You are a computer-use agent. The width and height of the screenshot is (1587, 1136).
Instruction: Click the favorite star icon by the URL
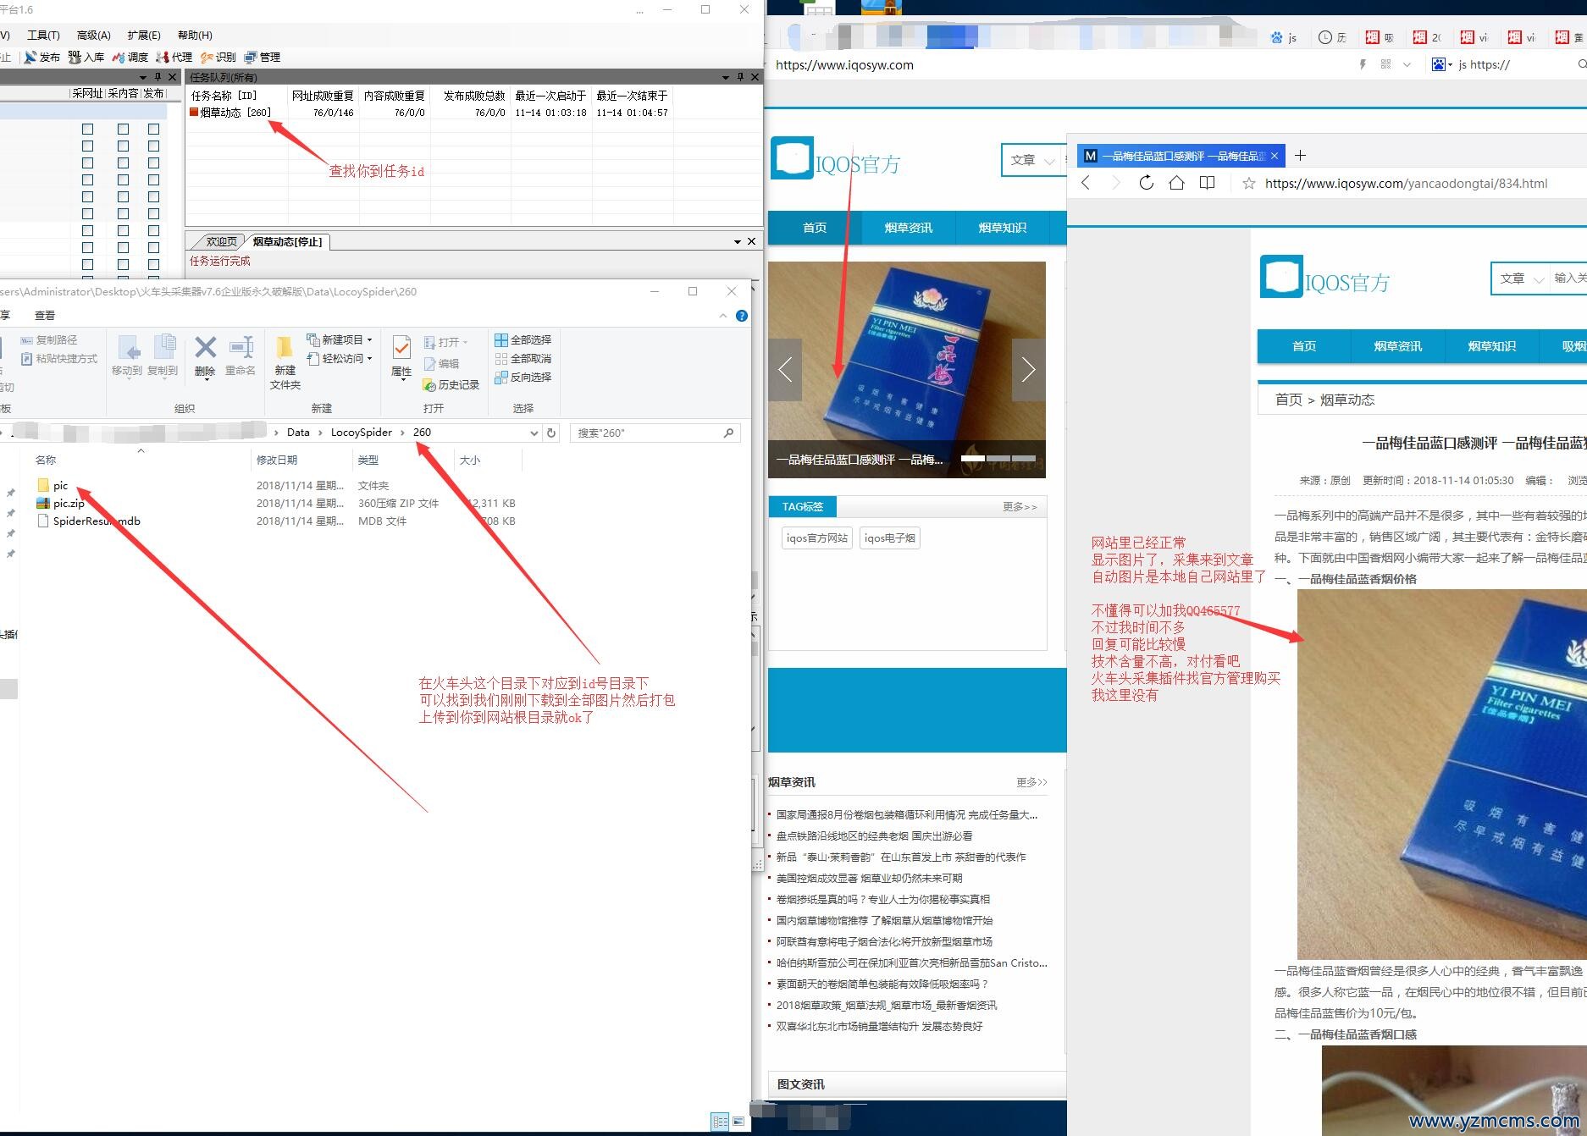pyautogui.click(x=1248, y=184)
